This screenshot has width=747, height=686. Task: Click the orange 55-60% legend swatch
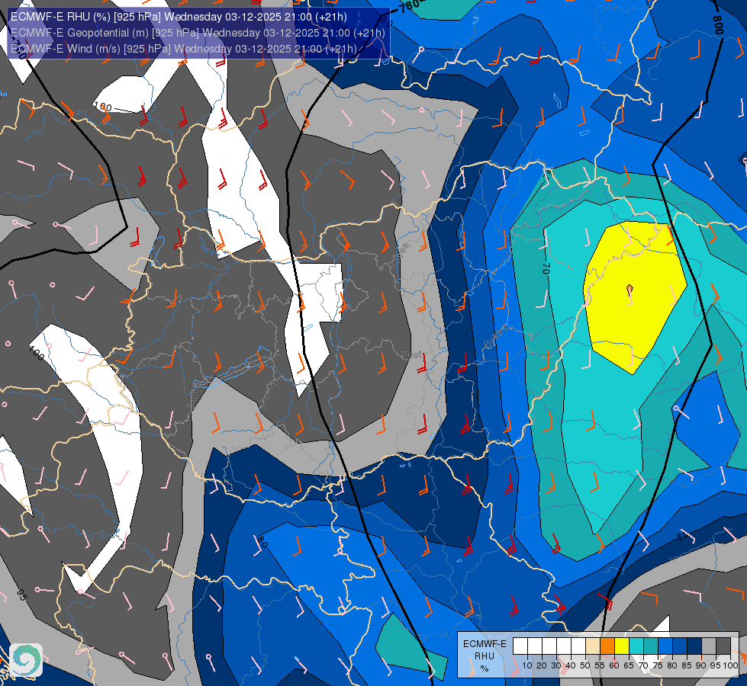(607, 646)
